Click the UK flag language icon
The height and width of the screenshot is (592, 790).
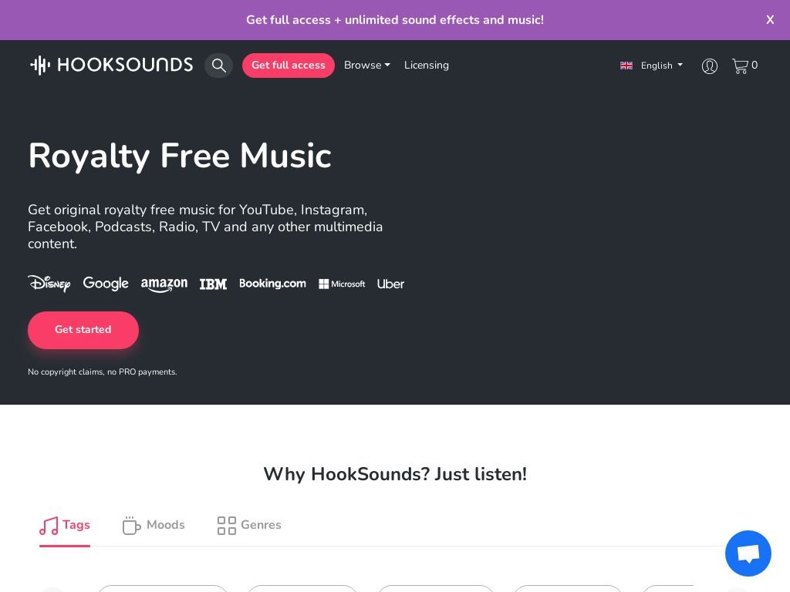point(626,66)
